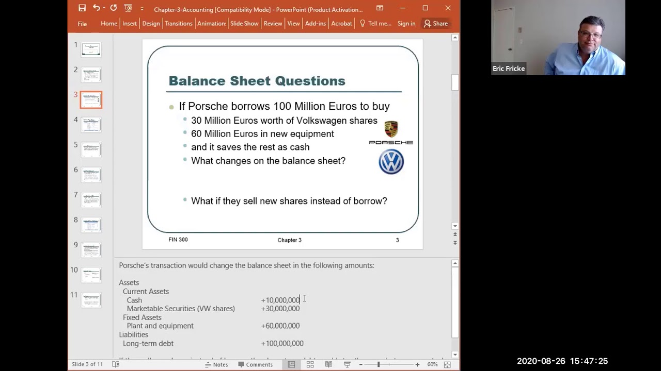Open zoom dialog via 60% label
Image resolution: width=661 pixels, height=371 pixels.
(x=432, y=364)
